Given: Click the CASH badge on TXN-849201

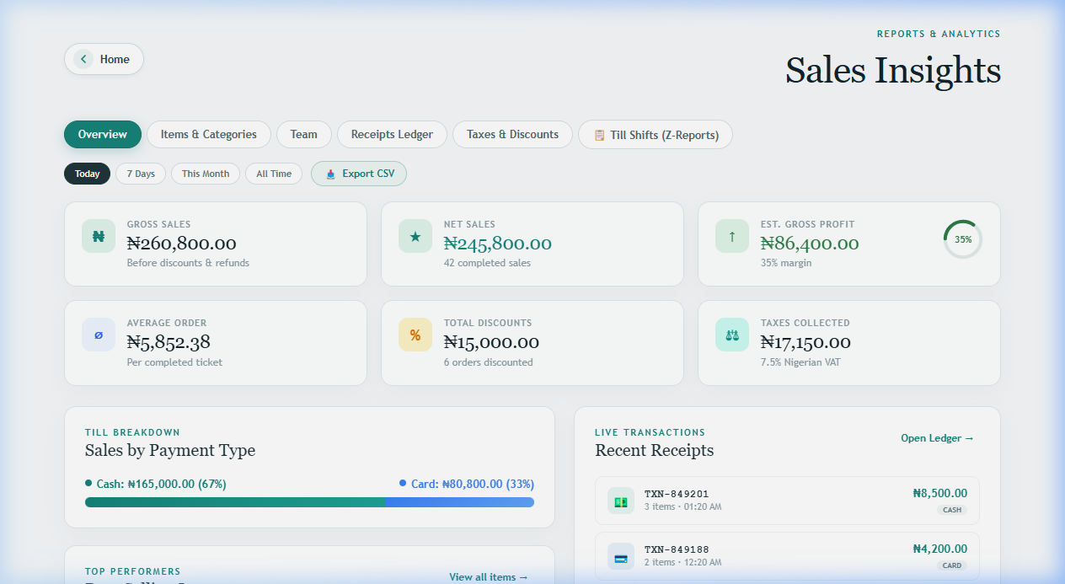Looking at the screenshot, I should (952, 510).
